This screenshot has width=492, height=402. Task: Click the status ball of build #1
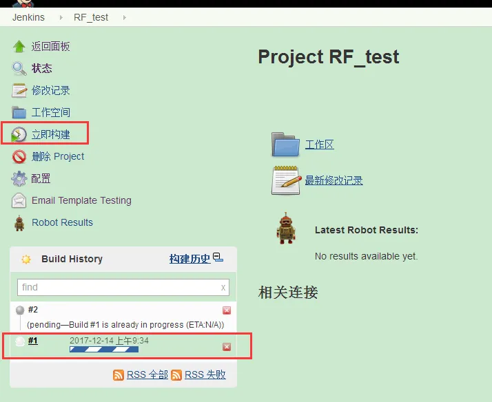click(20, 341)
